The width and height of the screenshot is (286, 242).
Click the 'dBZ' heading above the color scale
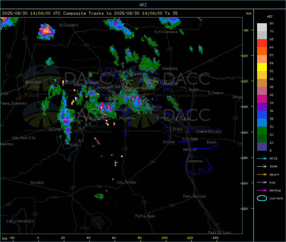[269, 17]
